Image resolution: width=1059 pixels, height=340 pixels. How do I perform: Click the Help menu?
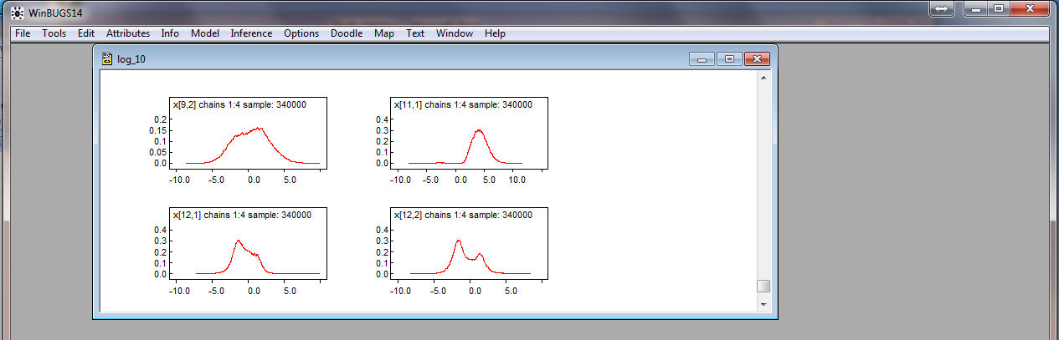(495, 33)
